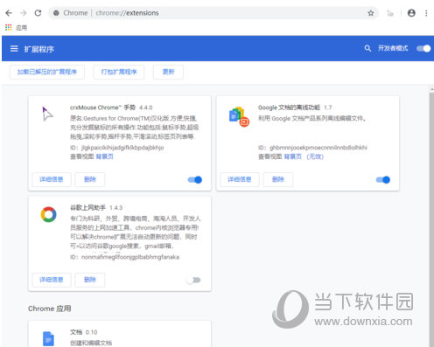Click the Google Docs Offline extension icon

click(x=239, y=116)
